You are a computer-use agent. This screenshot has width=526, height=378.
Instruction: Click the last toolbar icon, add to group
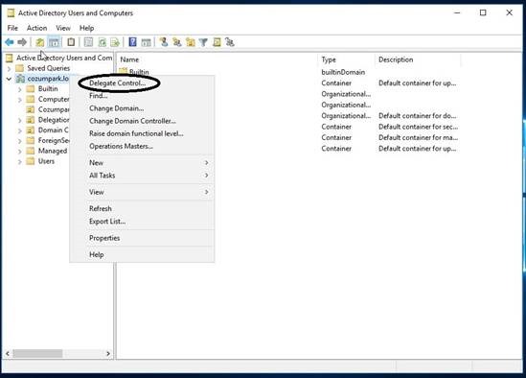click(230, 42)
